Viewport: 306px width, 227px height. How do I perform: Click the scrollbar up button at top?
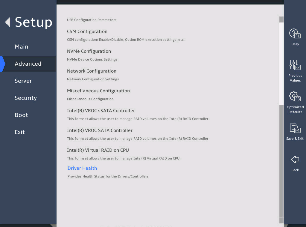coord(281,19)
